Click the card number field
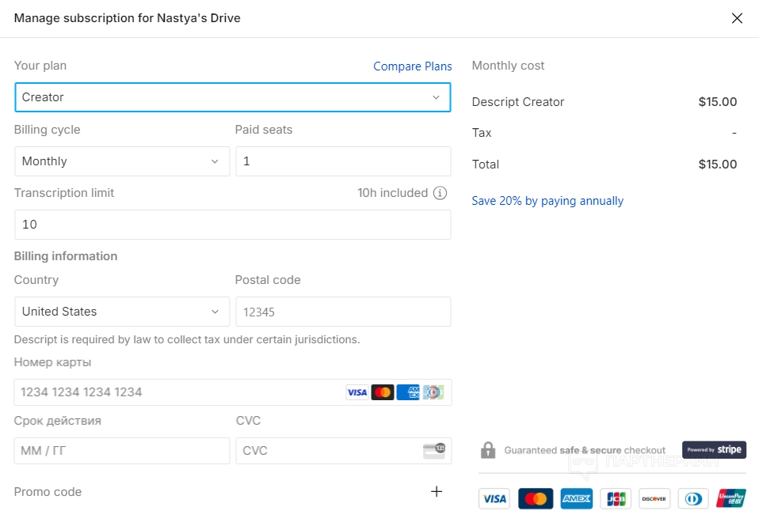This screenshot has width=759, height=522. [x=178, y=392]
